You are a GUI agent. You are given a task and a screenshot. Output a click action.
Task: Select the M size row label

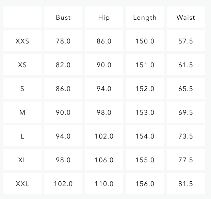[x=22, y=112]
